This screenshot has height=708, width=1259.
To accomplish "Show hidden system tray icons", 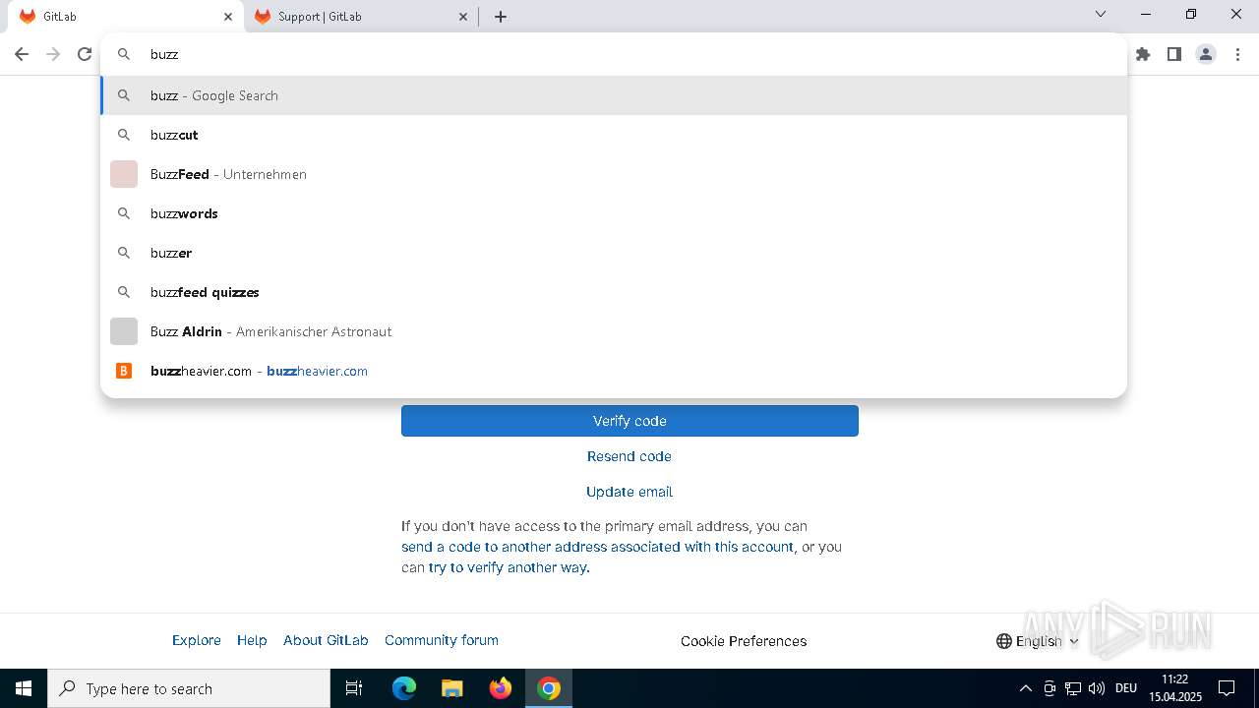I will [x=1025, y=688].
